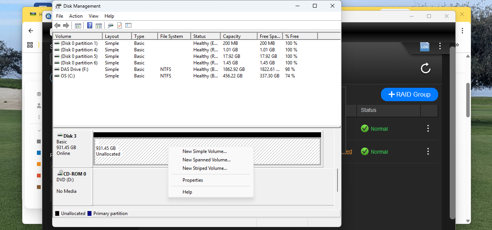The image size is (492, 230).
Task: Click the Show/Hide Action Pane toolbar icon
Action: click(x=99, y=26)
